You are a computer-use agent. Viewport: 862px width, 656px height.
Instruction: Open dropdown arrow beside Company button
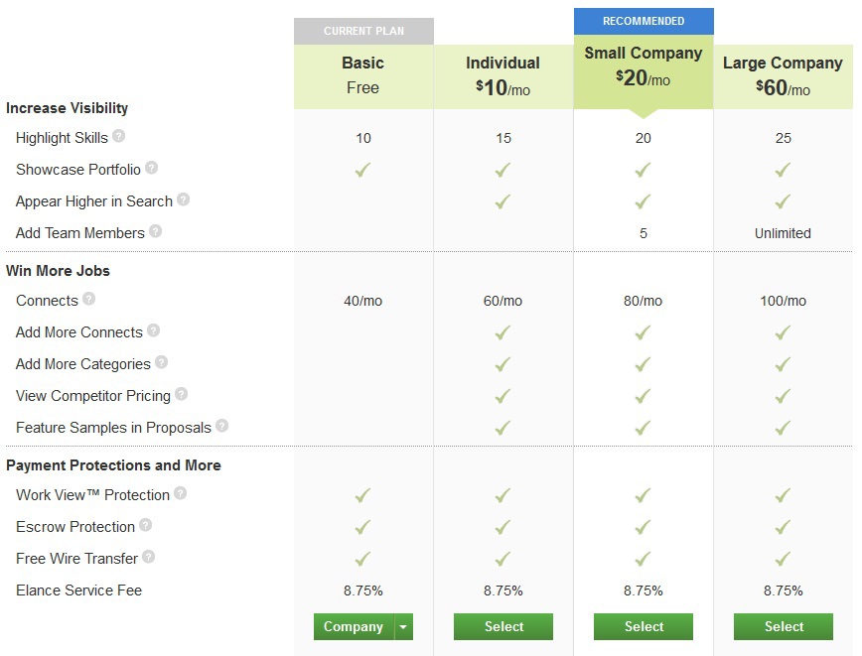tap(403, 626)
